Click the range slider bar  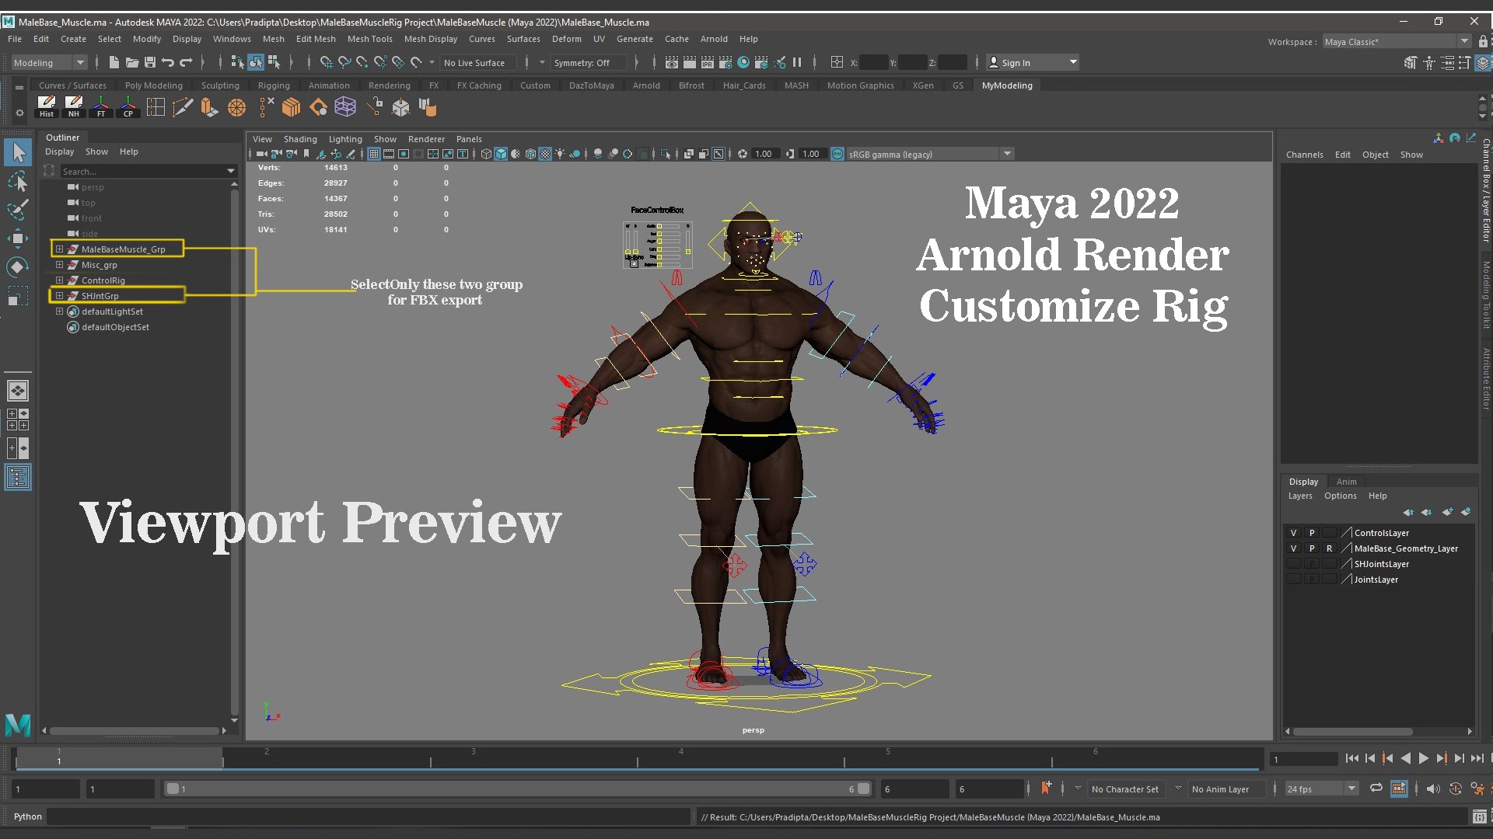pos(517,789)
